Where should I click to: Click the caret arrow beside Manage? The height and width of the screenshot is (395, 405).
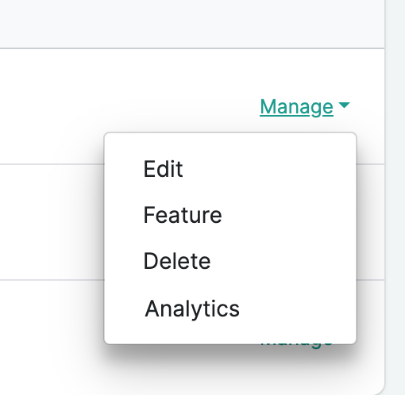point(344,105)
